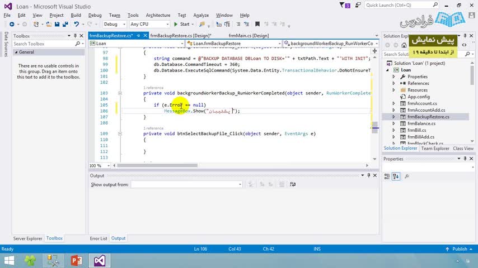Click Property Pages wrench icon
478x268 pixels.
click(x=407, y=176)
